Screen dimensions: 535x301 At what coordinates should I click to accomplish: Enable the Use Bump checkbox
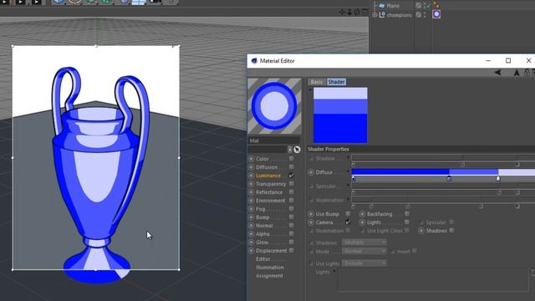348,214
